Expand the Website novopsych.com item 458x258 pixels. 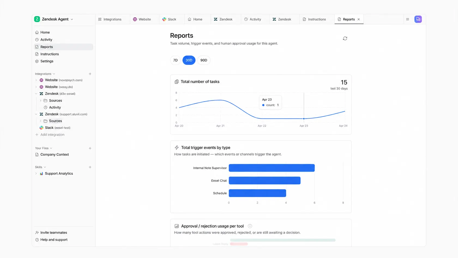[36, 80]
